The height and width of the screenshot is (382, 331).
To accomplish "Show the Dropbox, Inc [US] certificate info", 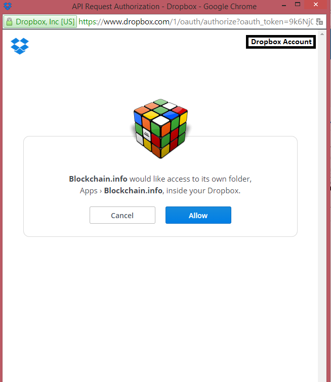I will (x=40, y=22).
